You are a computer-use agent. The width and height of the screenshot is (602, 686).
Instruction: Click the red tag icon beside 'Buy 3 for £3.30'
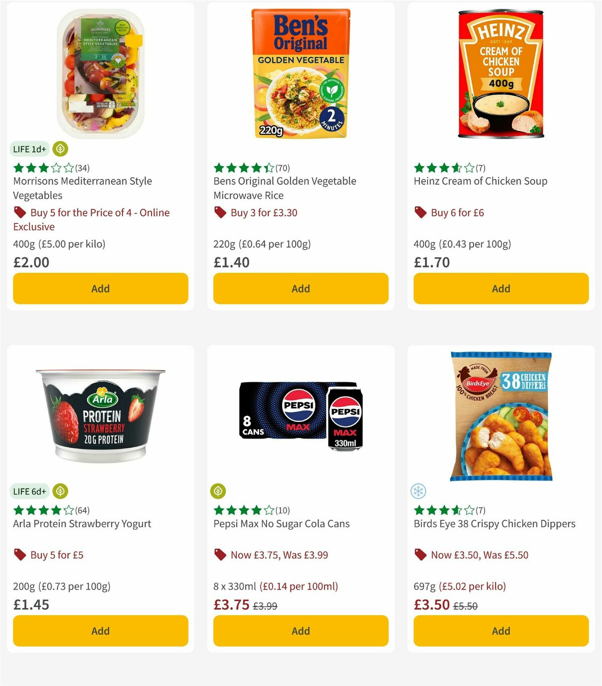coord(220,212)
